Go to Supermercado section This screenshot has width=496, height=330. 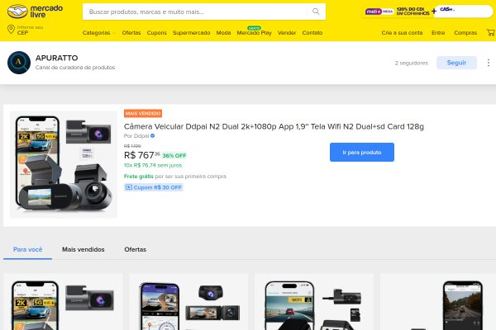(x=192, y=33)
